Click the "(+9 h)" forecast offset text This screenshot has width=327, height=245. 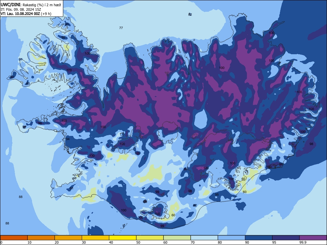click(x=46, y=14)
